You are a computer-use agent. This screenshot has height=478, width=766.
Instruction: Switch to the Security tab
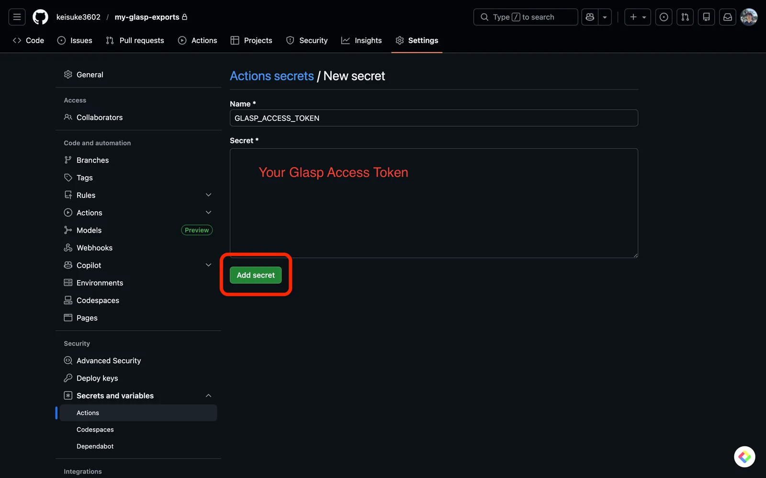307,41
